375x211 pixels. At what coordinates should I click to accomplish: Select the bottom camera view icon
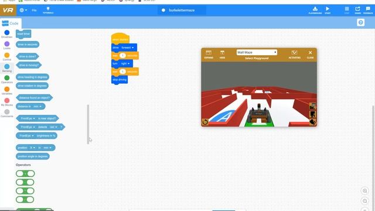click(312, 122)
